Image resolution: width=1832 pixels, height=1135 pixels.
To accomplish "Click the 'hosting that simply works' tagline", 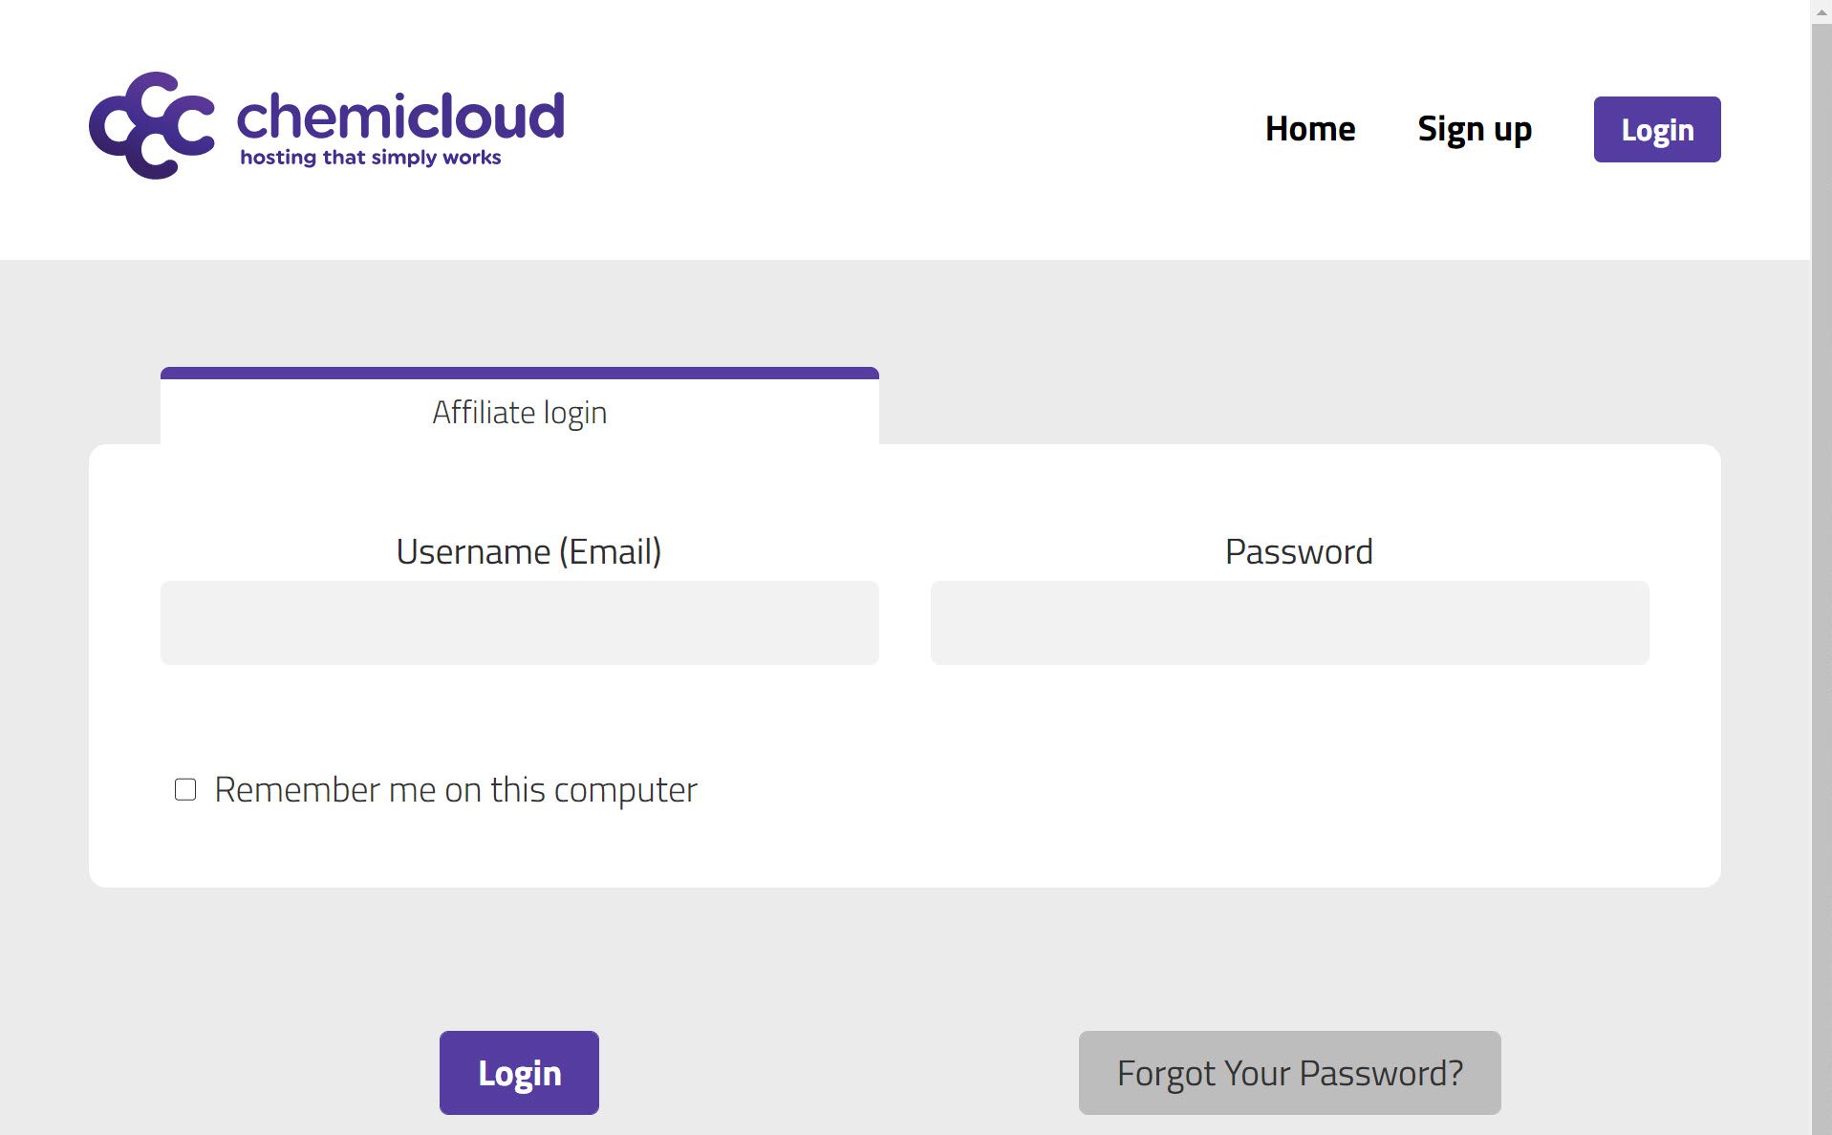I will (x=370, y=158).
